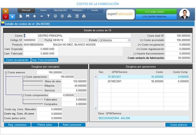Open the filter funnel icon
Viewport: 196px width, 135px height.
pos(48,16)
